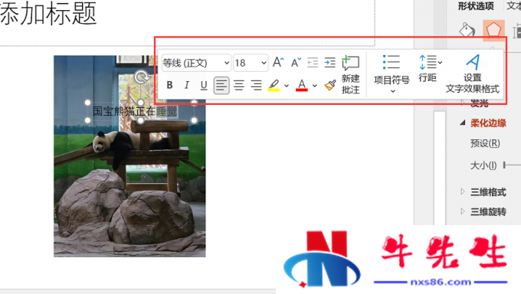The height and width of the screenshot is (294, 521).
Task: Toggle bold formatting in mini toolbar
Action: [x=169, y=85]
